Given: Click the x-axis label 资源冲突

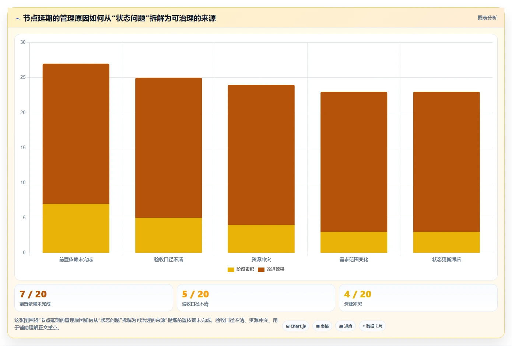Looking at the screenshot, I should pos(261,259).
